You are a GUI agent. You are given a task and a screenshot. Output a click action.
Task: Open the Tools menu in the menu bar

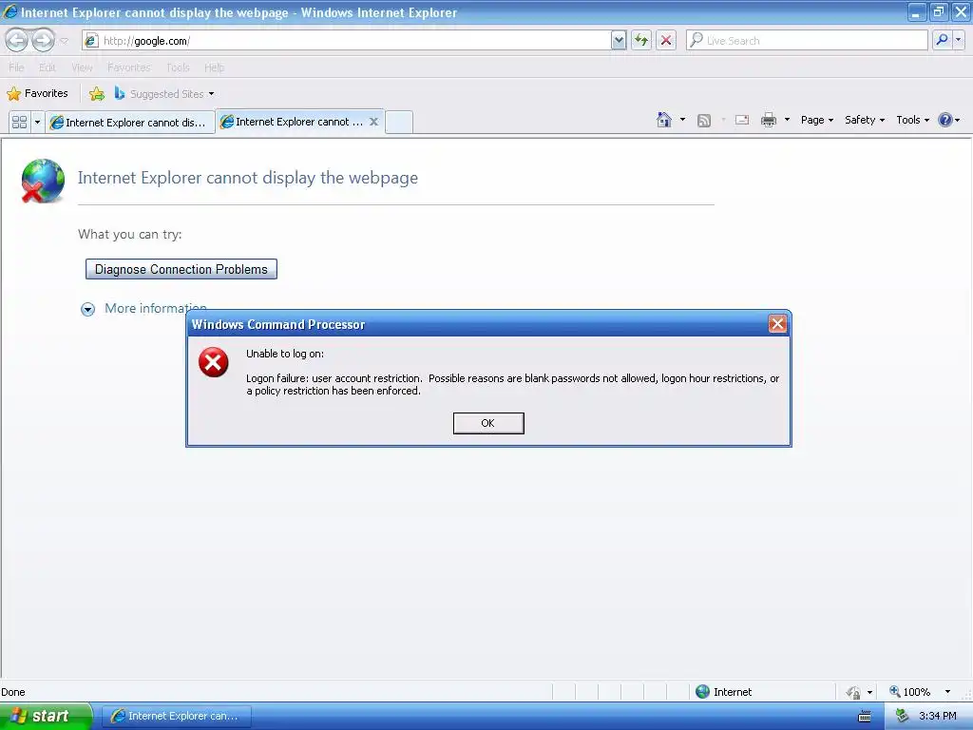click(x=178, y=67)
